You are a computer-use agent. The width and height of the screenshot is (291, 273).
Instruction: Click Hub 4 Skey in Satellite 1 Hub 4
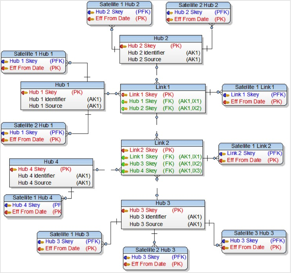[x=26, y=205]
